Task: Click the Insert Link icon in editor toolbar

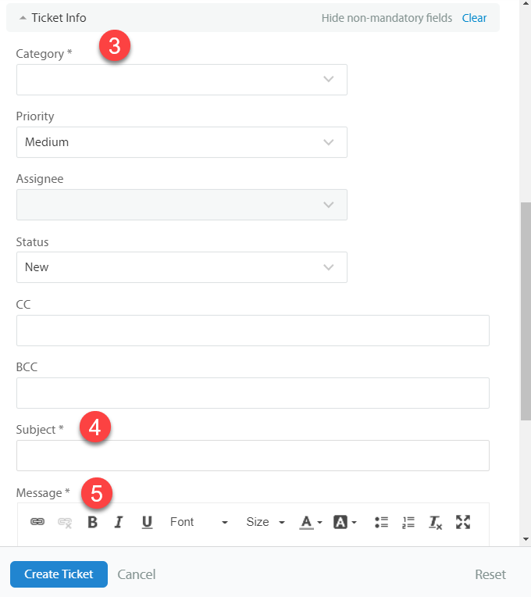Action: pyautogui.click(x=37, y=522)
